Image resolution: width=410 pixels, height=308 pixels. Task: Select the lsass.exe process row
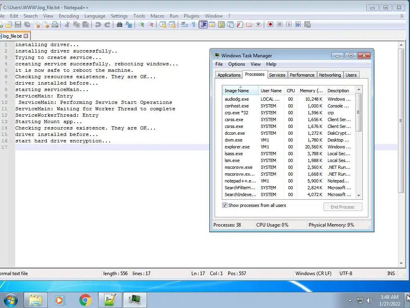tap(289, 154)
